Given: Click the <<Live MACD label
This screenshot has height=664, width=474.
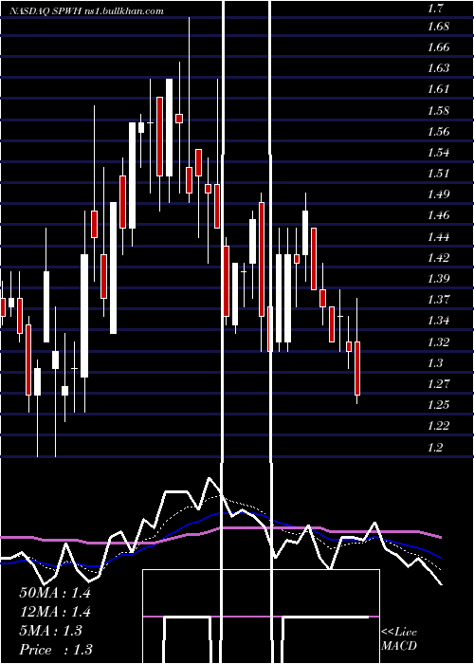Looking at the screenshot, I should click(399, 639).
